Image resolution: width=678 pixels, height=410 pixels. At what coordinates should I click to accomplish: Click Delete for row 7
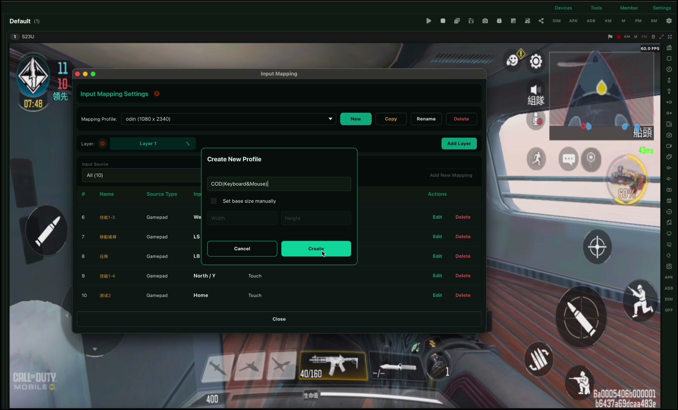click(463, 237)
